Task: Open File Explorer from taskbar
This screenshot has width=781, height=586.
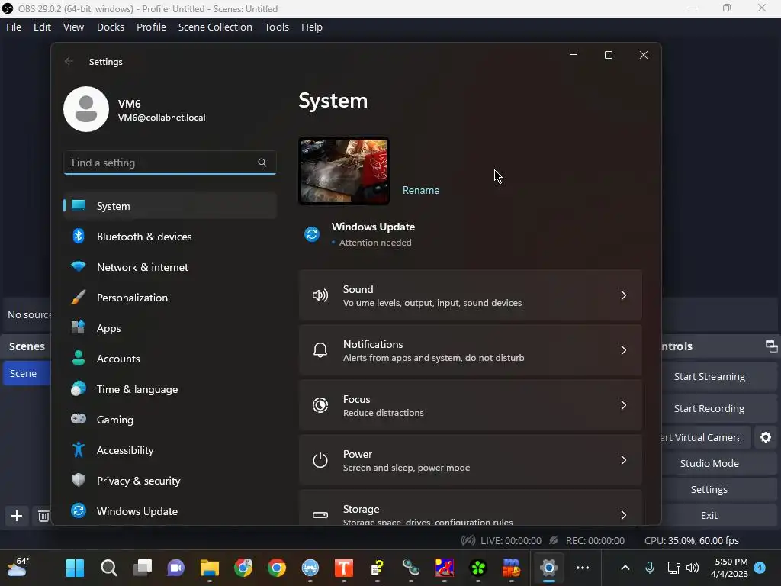Action: tap(210, 568)
